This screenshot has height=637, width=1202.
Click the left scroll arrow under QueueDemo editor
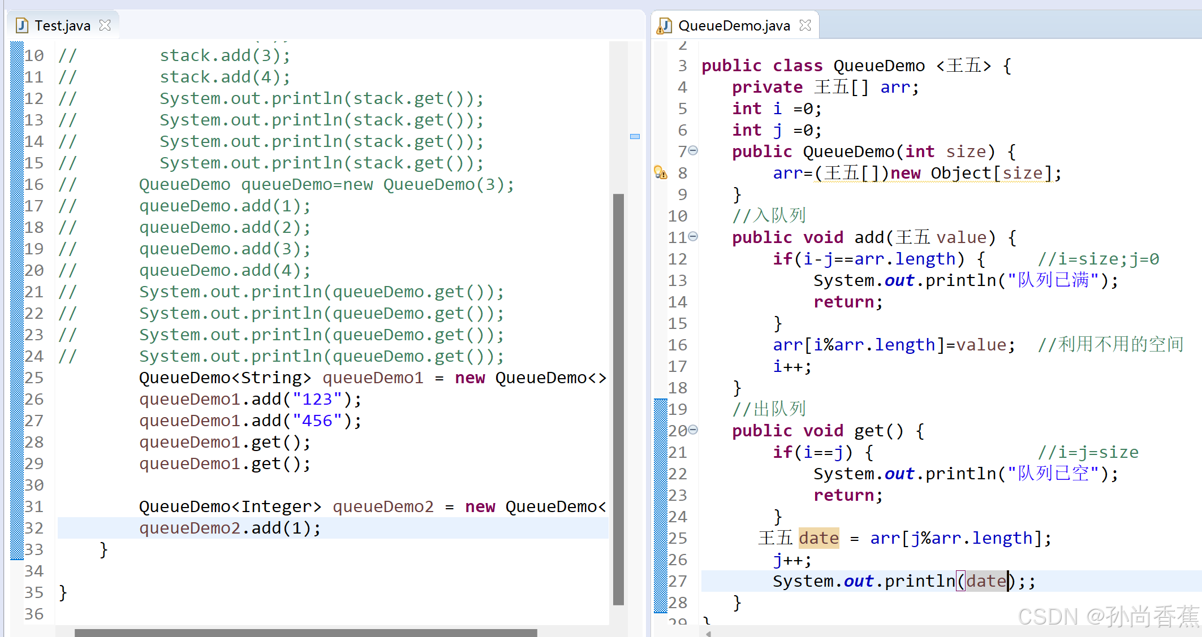708,633
